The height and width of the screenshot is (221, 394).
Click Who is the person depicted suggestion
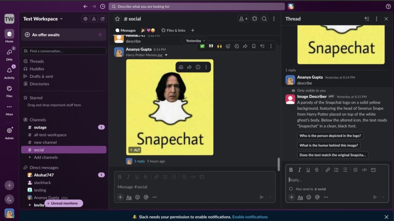330,136
